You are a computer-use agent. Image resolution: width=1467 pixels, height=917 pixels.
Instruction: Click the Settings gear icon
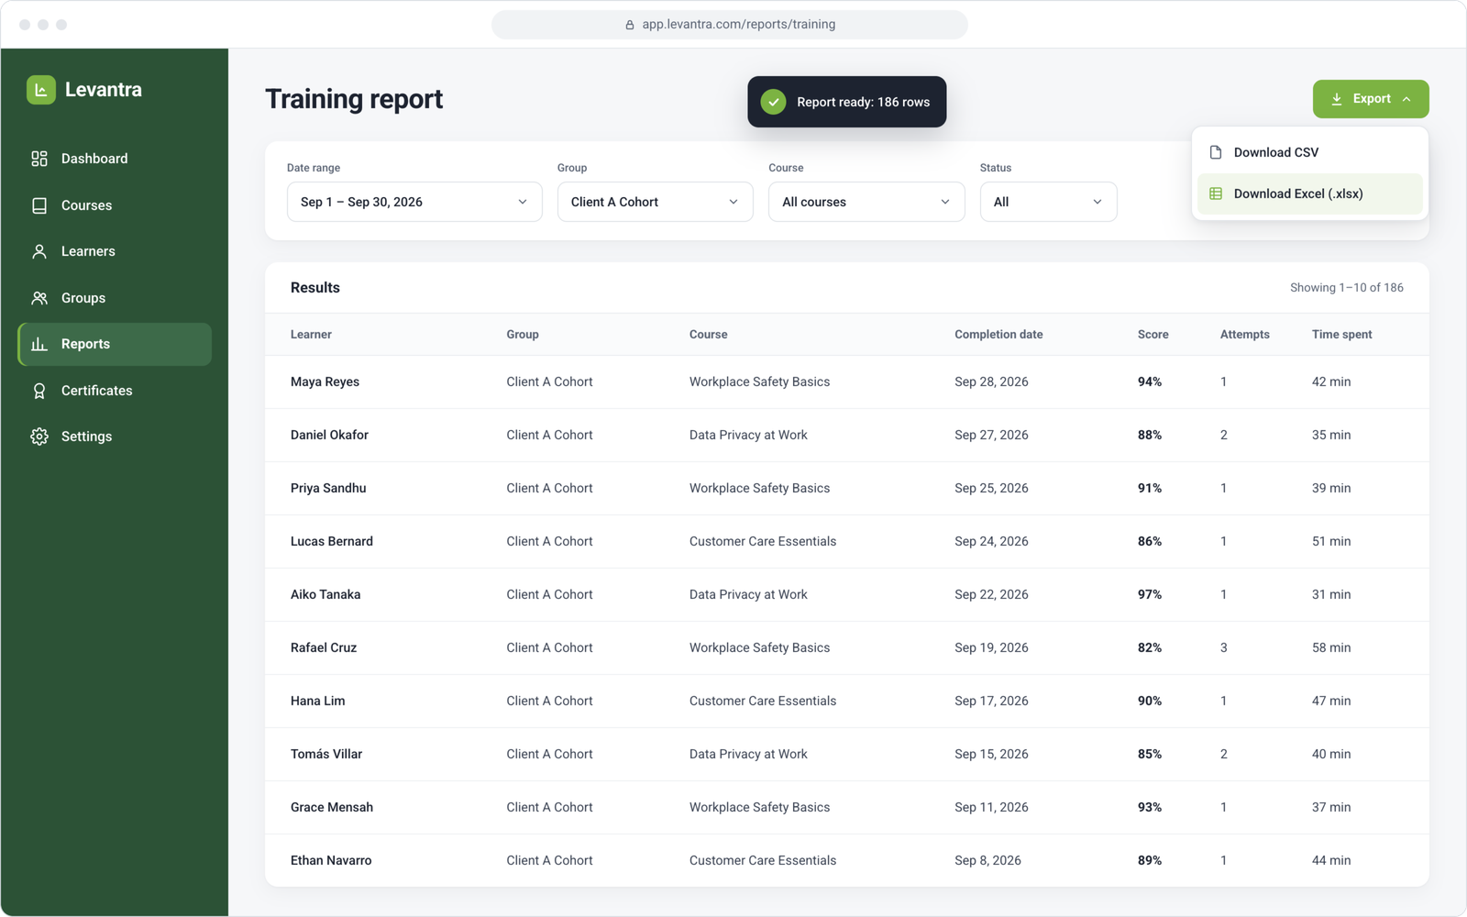[39, 436]
